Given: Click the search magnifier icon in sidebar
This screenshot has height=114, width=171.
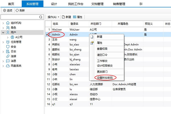Looking at the screenshot, I should [x=41, y=17].
